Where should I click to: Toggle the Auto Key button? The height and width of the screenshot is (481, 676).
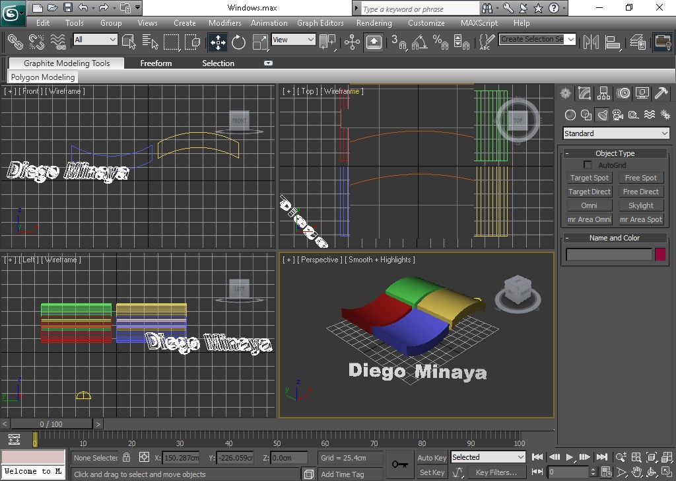pos(432,458)
